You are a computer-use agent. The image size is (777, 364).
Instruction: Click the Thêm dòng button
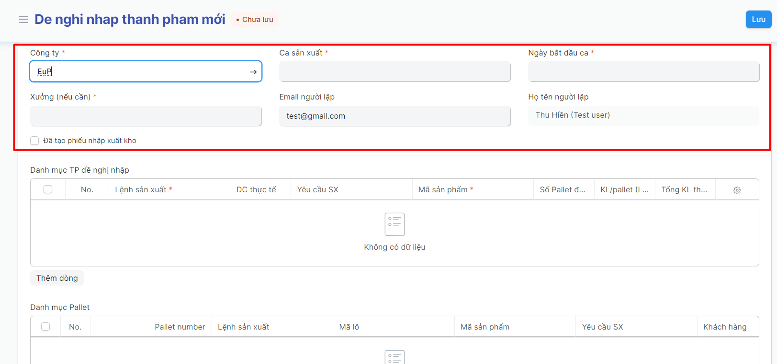57,278
